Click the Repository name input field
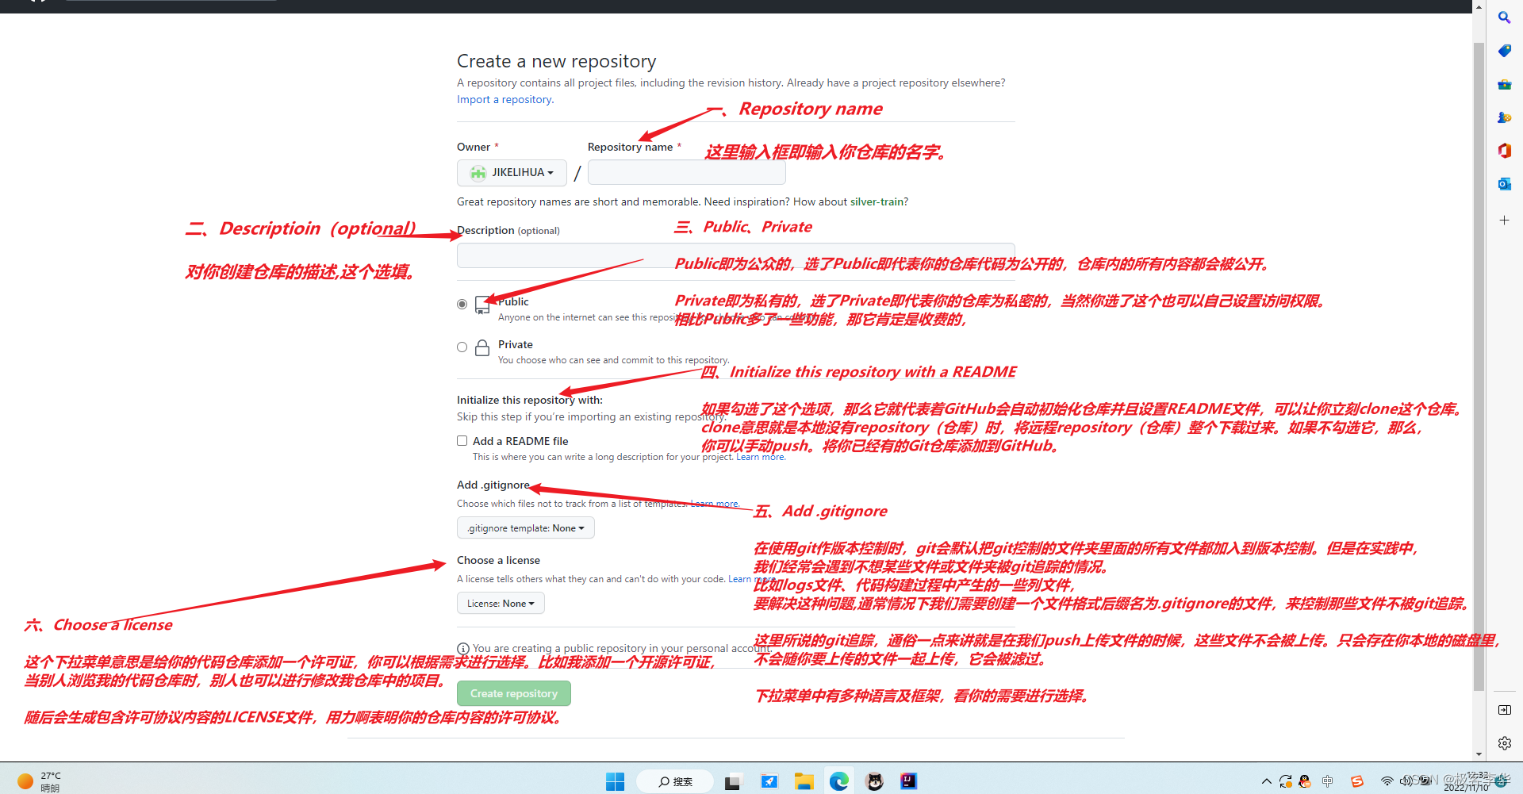The image size is (1523, 794). pos(686,172)
